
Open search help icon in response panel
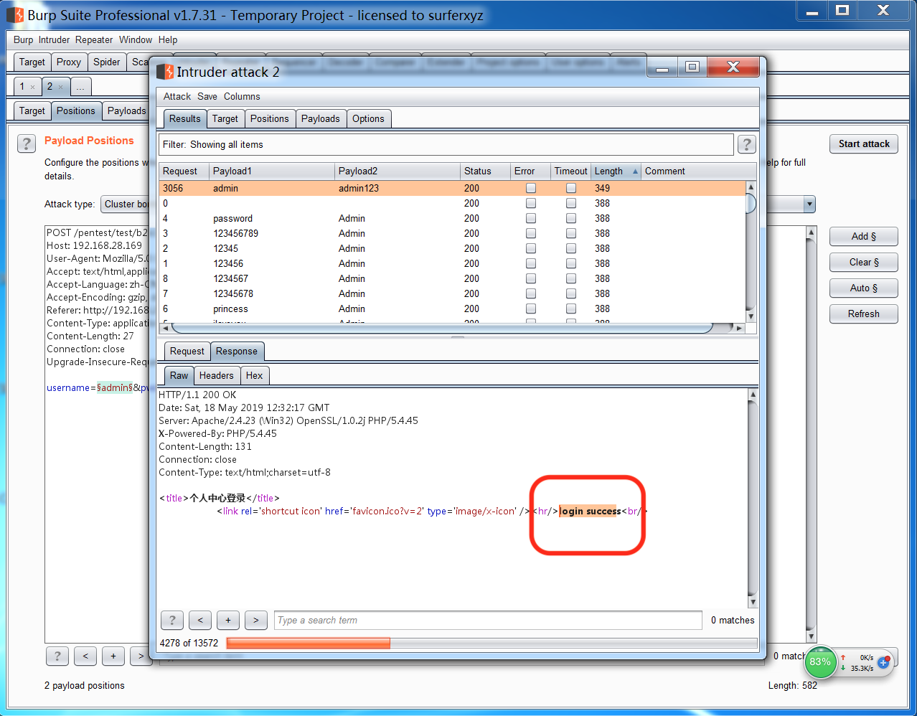(x=171, y=620)
